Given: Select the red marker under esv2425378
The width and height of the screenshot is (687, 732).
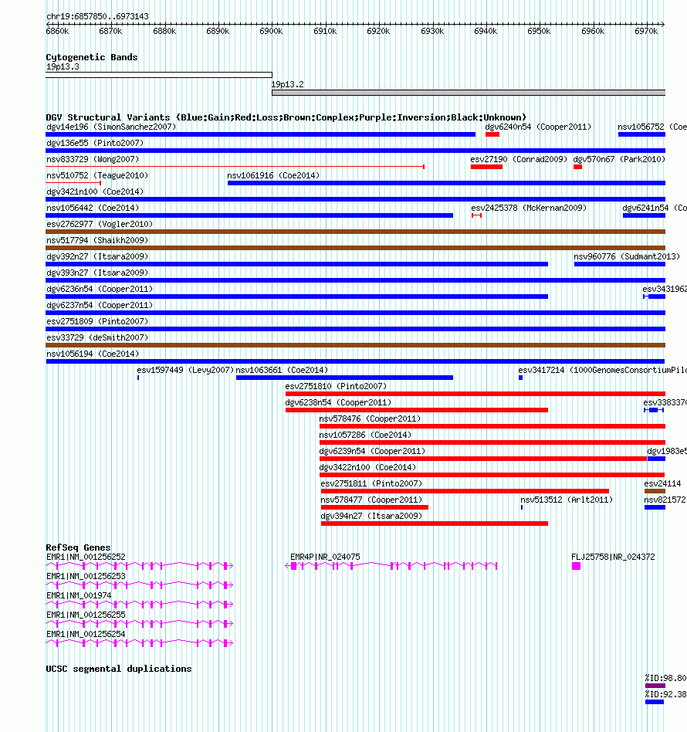Looking at the screenshot, I should (x=476, y=215).
